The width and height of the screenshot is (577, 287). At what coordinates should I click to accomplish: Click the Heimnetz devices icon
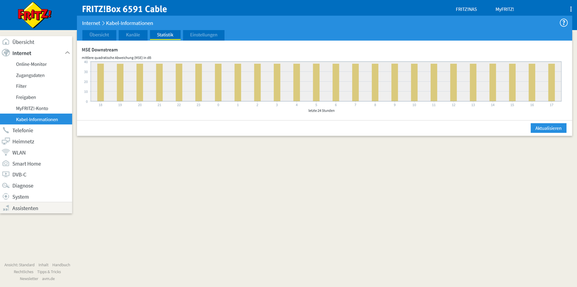pyautogui.click(x=6, y=141)
